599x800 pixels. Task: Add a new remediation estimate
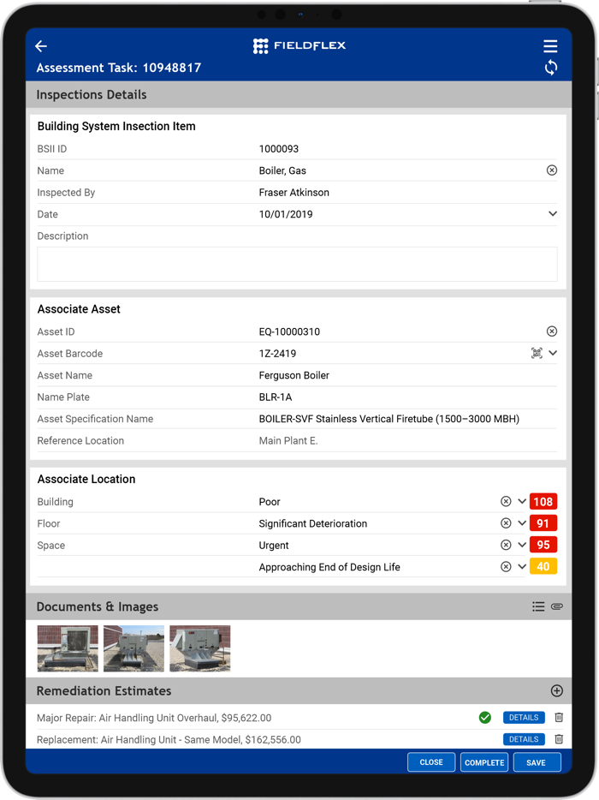557,691
